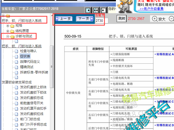Click the 中控锁开关损坏 table cell
This screenshot has height=130, width=174.
click(131, 66)
